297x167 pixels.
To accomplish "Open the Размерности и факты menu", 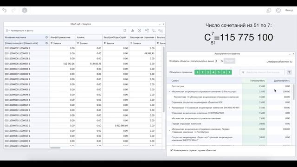I will [x=19, y=31].
